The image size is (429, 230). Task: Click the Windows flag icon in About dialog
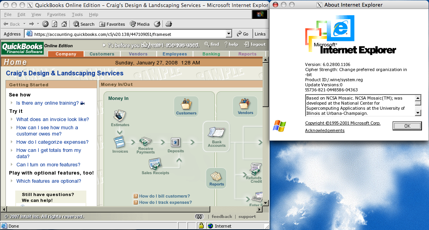pyautogui.click(x=279, y=126)
